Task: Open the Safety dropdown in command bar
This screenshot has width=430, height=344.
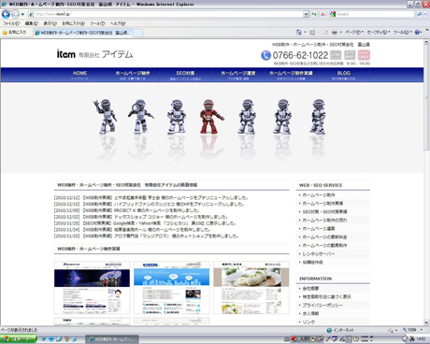Action: click(x=379, y=32)
